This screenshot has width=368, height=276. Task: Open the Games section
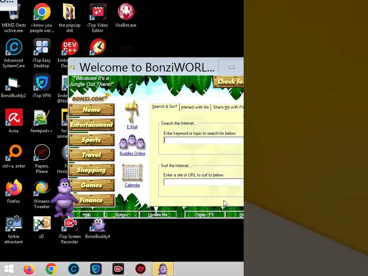pyautogui.click(x=92, y=185)
